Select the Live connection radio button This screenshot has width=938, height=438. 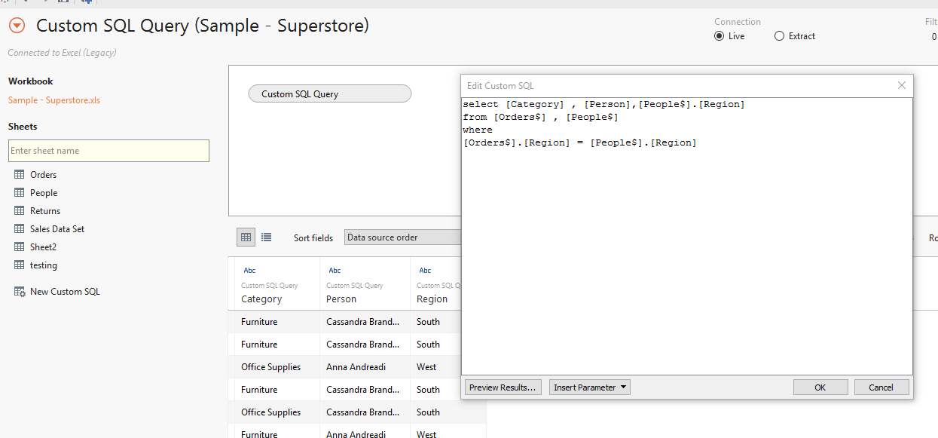(x=720, y=35)
